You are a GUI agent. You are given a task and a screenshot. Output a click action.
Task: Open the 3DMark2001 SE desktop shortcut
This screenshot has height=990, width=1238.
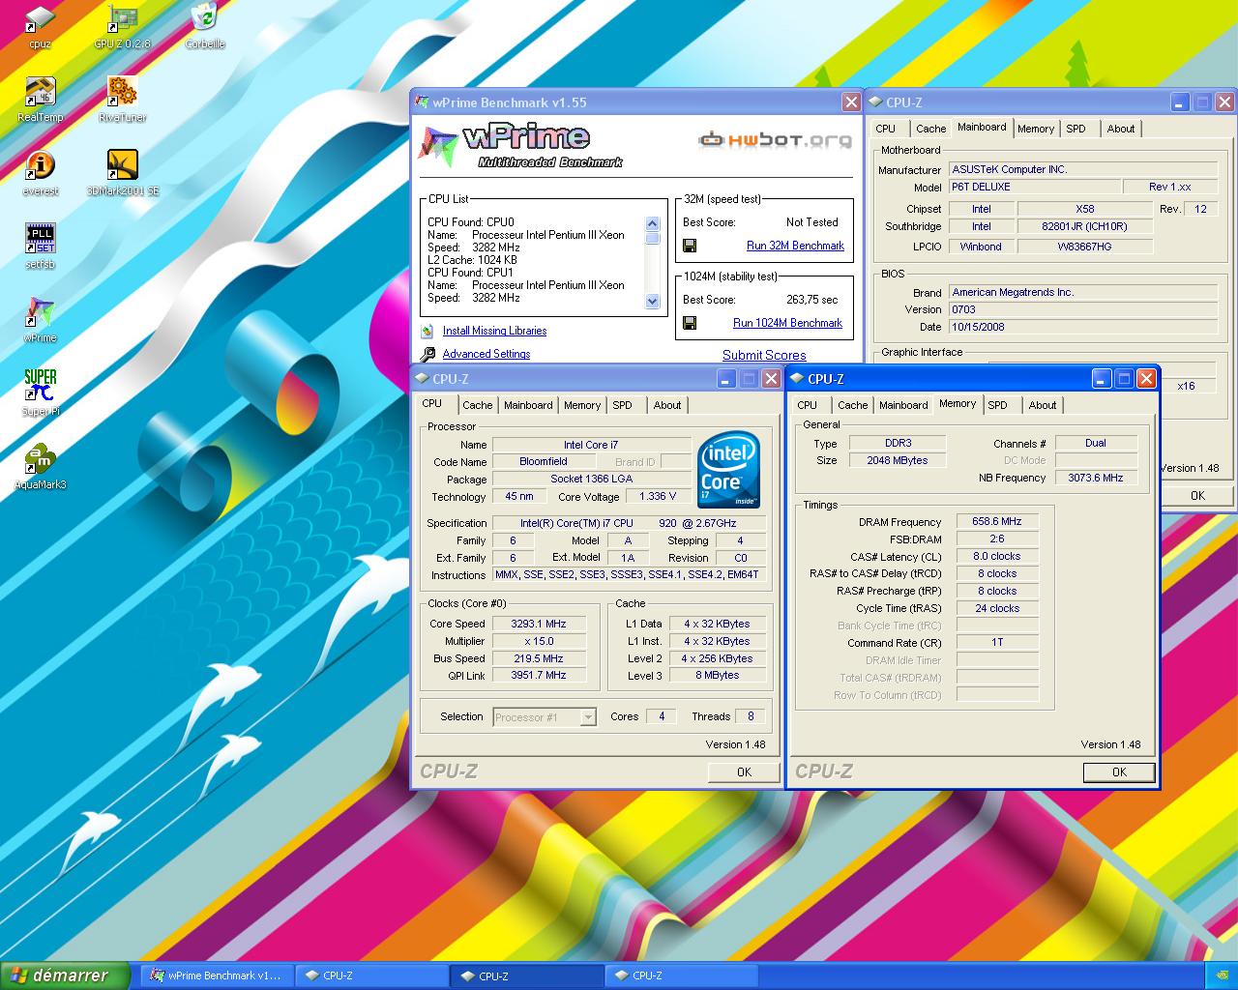click(x=122, y=173)
